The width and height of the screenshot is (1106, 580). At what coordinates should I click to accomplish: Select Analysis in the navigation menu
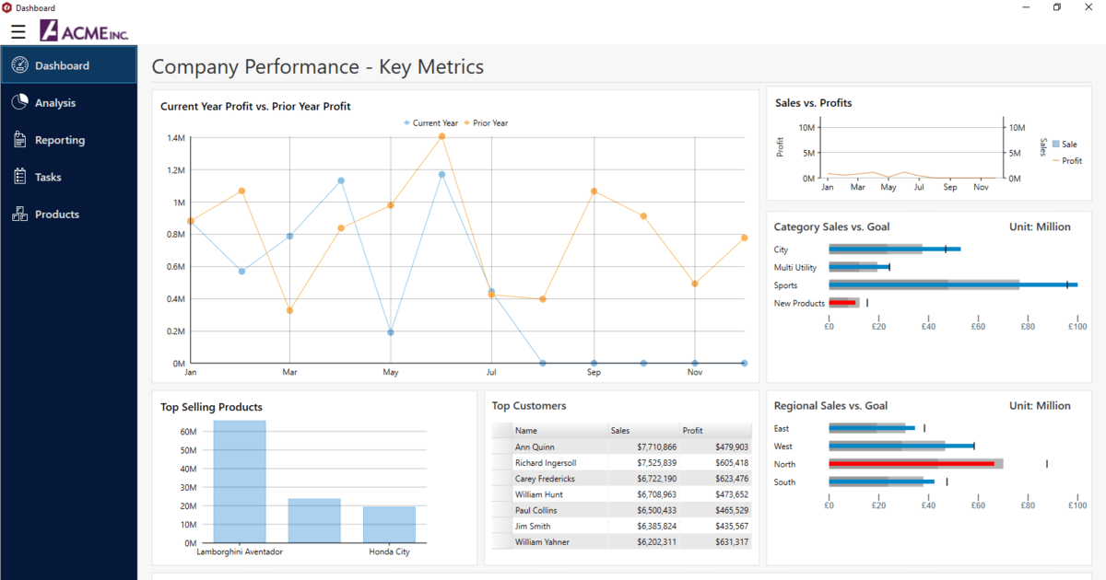[x=55, y=102]
